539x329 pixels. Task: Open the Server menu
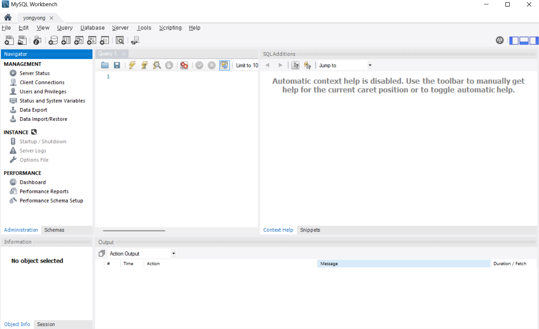120,28
